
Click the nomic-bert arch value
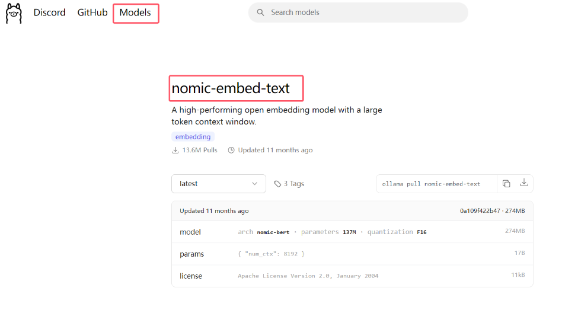[x=273, y=232]
